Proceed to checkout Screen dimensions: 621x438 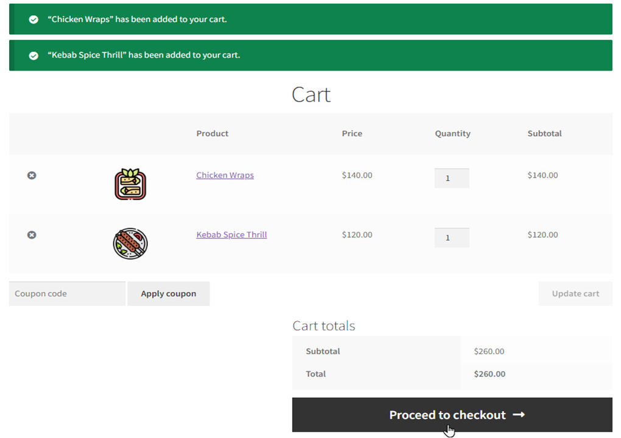click(452, 415)
